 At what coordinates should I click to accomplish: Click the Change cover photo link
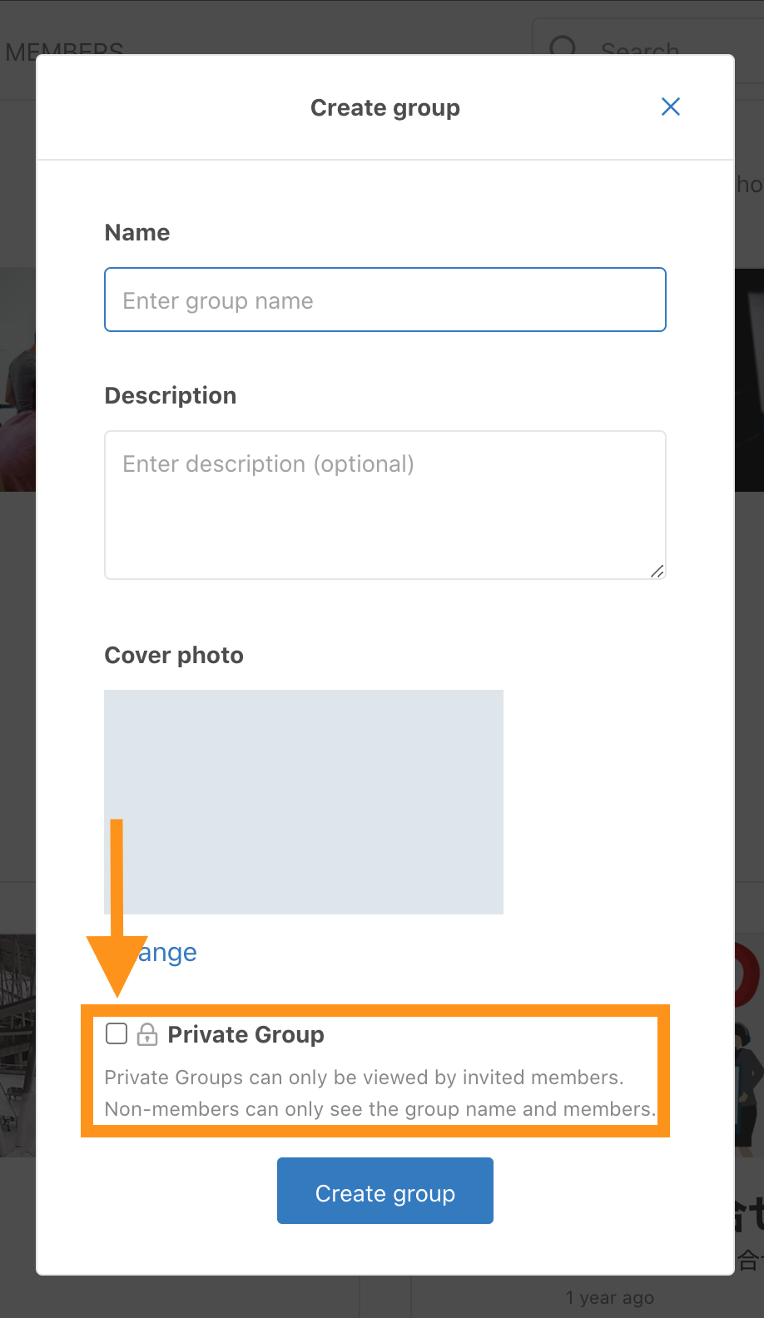pyautogui.click(x=169, y=952)
